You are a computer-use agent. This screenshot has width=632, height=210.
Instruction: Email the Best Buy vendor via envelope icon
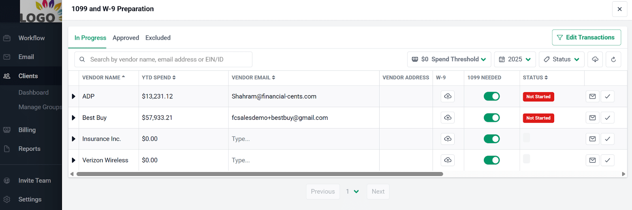(592, 118)
